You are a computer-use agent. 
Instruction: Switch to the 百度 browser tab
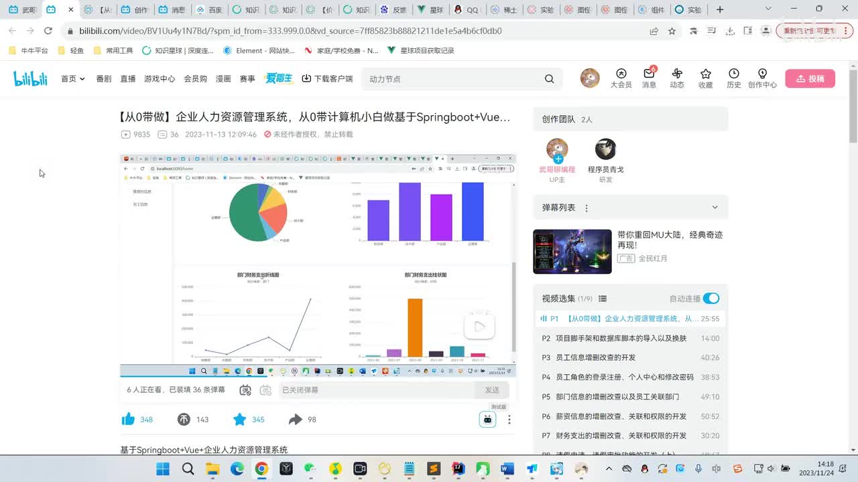tap(208, 9)
